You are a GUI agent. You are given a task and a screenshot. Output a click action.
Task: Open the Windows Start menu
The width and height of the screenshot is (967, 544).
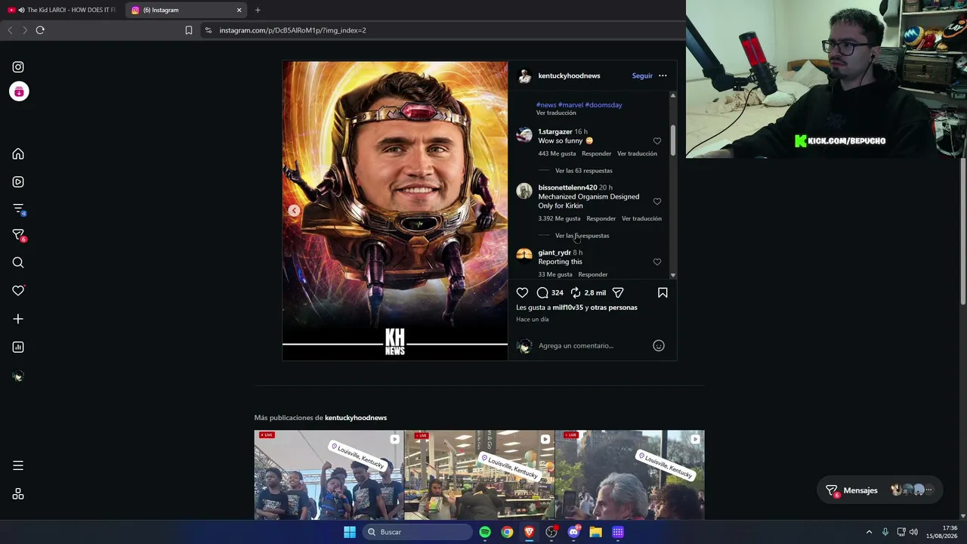pos(350,532)
